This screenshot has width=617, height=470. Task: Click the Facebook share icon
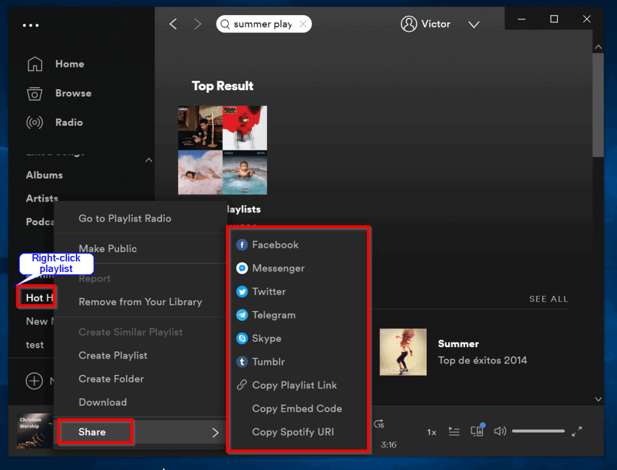coord(242,245)
